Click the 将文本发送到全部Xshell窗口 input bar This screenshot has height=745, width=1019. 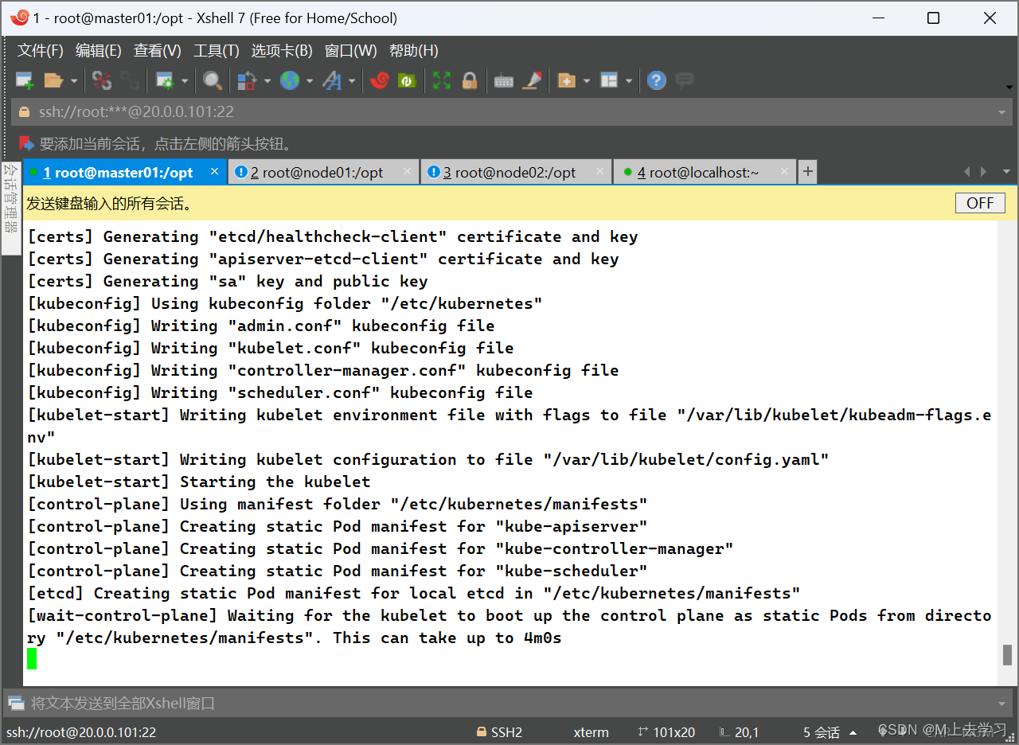[x=509, y=704]
